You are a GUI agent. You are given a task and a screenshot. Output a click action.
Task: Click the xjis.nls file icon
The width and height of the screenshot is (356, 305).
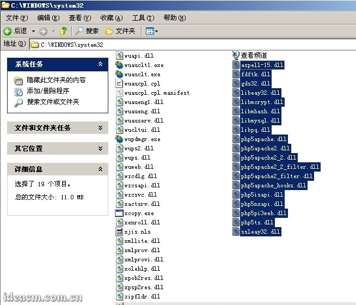[120, 231]
